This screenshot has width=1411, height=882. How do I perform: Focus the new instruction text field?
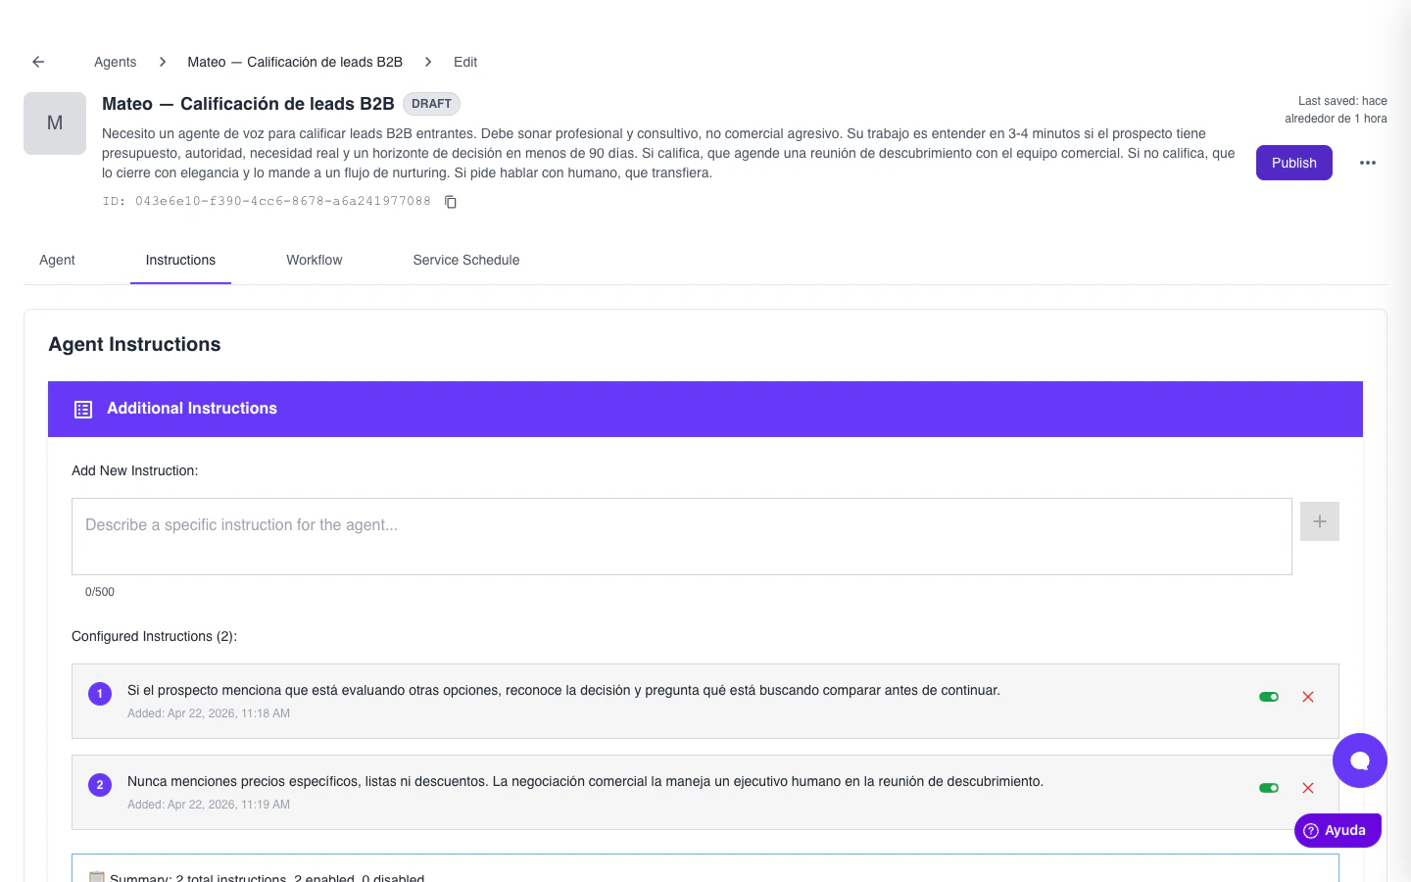click(x=682, y=536)
